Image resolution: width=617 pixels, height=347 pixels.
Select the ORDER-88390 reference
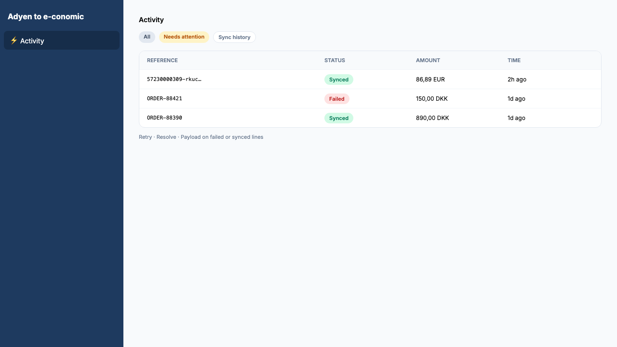tap(164, 118)
